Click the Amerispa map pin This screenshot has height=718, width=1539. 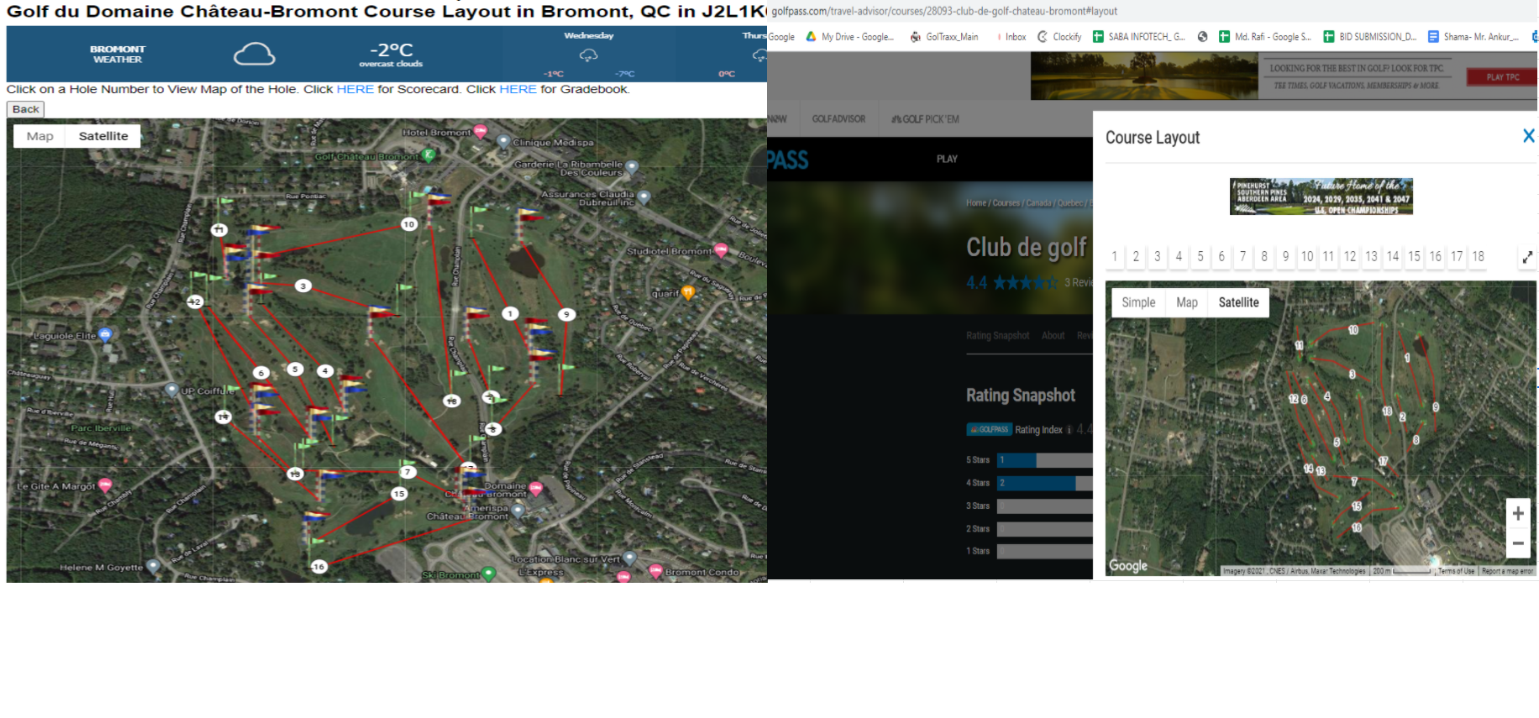pos(517,510)
